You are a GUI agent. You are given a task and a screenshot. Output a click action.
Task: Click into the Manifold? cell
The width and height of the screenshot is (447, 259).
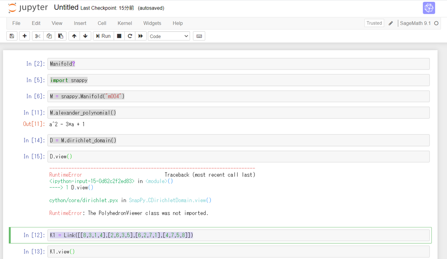(x=238, y=64)
